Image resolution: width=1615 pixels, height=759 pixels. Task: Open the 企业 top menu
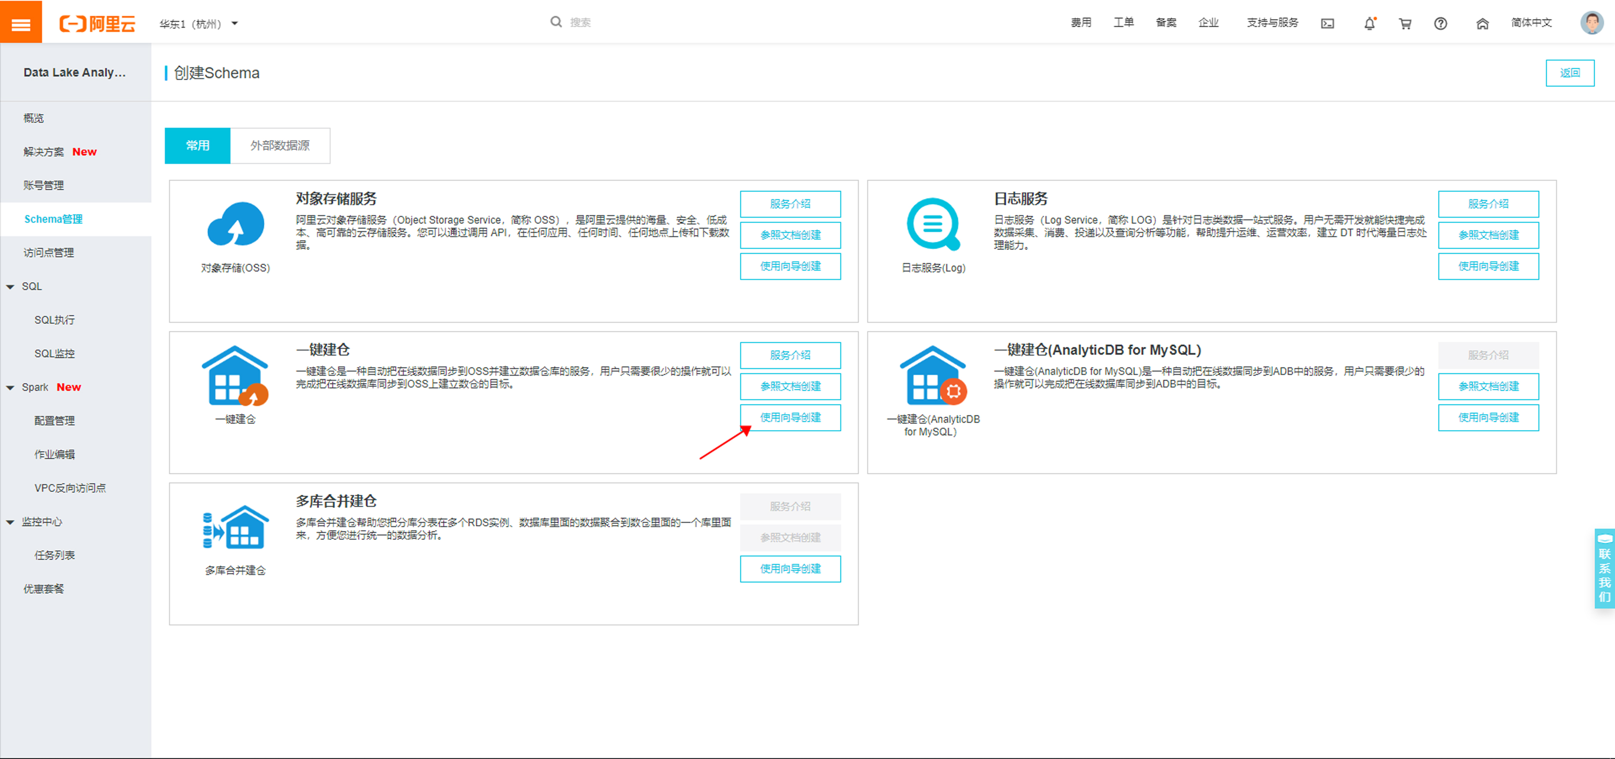coord(1209,23)
